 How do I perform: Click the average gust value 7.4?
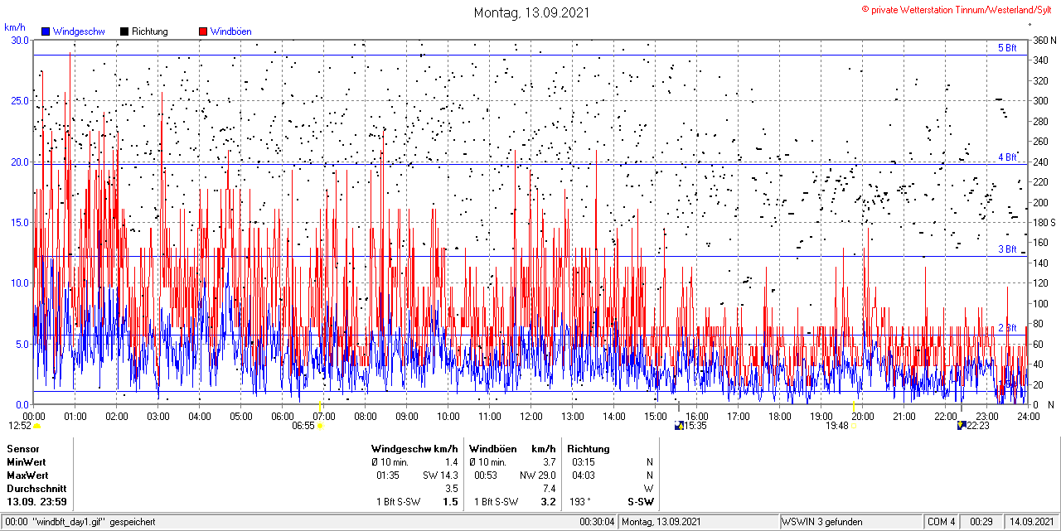549,489
